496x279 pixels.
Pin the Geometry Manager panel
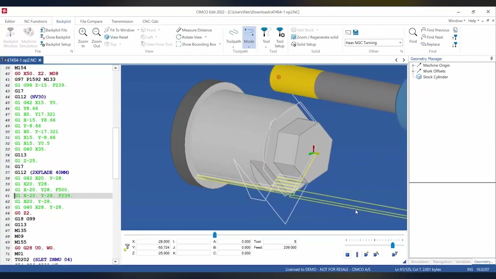491,59
